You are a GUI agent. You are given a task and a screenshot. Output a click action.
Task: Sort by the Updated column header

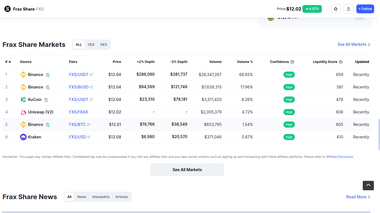(362, 62)
